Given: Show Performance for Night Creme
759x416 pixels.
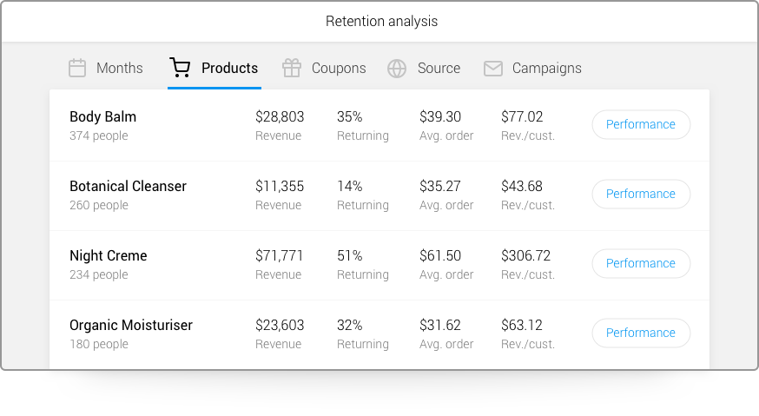Looking at the screenshot, I should click(x=641, y=263).
